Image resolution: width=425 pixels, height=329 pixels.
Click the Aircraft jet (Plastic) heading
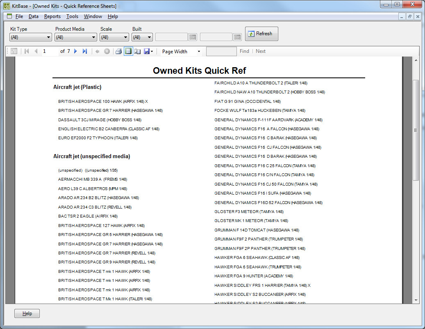[x=77, y=87]
